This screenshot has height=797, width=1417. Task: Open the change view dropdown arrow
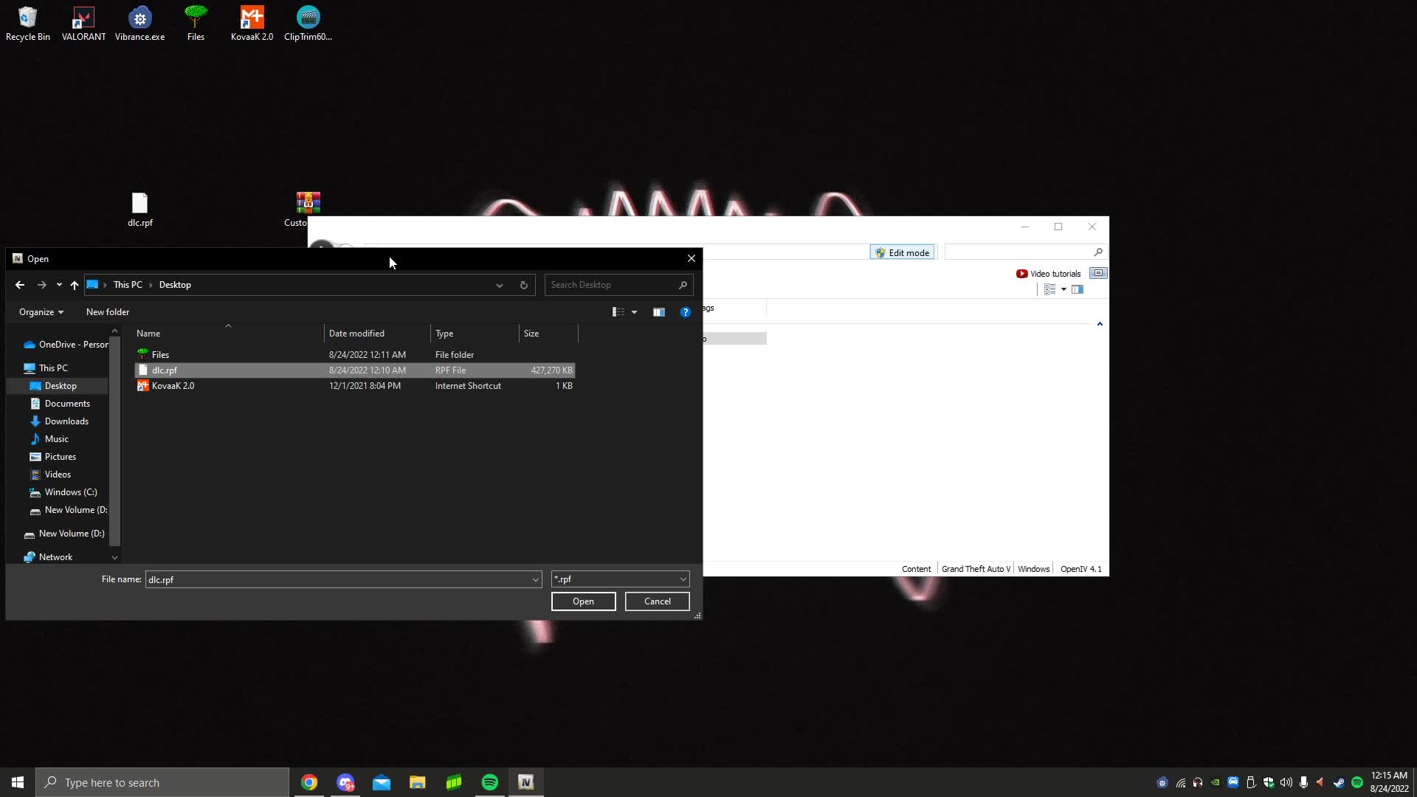click(634, 311)
